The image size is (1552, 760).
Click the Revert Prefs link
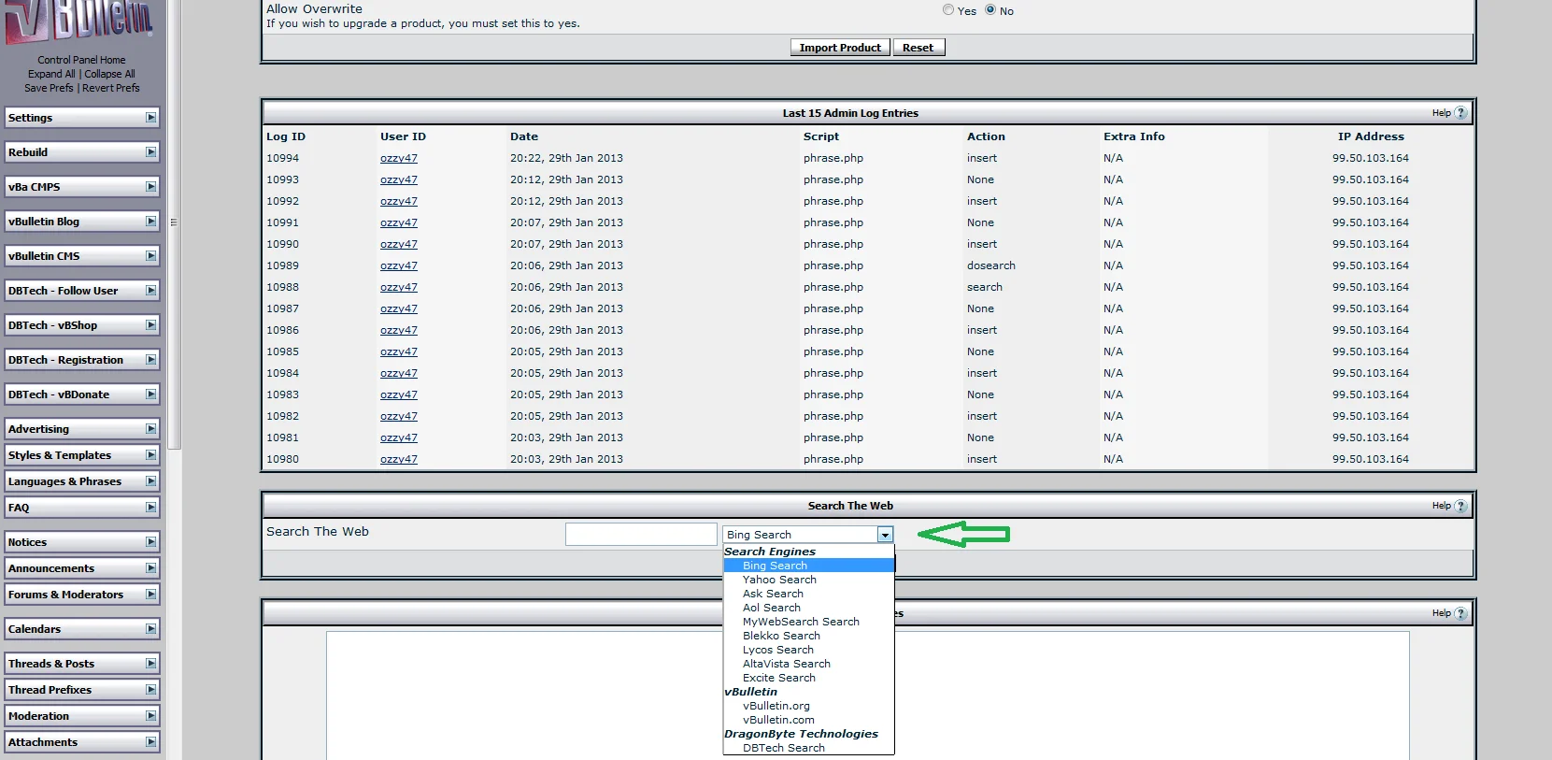point(111,88)
